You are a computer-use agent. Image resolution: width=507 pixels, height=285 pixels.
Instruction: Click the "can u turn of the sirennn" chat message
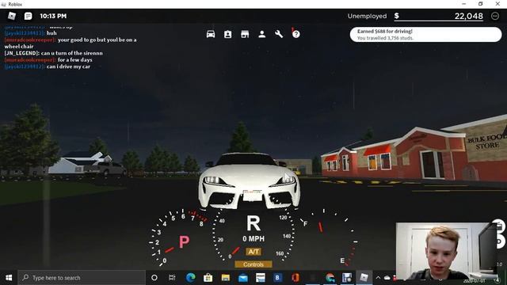pos(72,53)
